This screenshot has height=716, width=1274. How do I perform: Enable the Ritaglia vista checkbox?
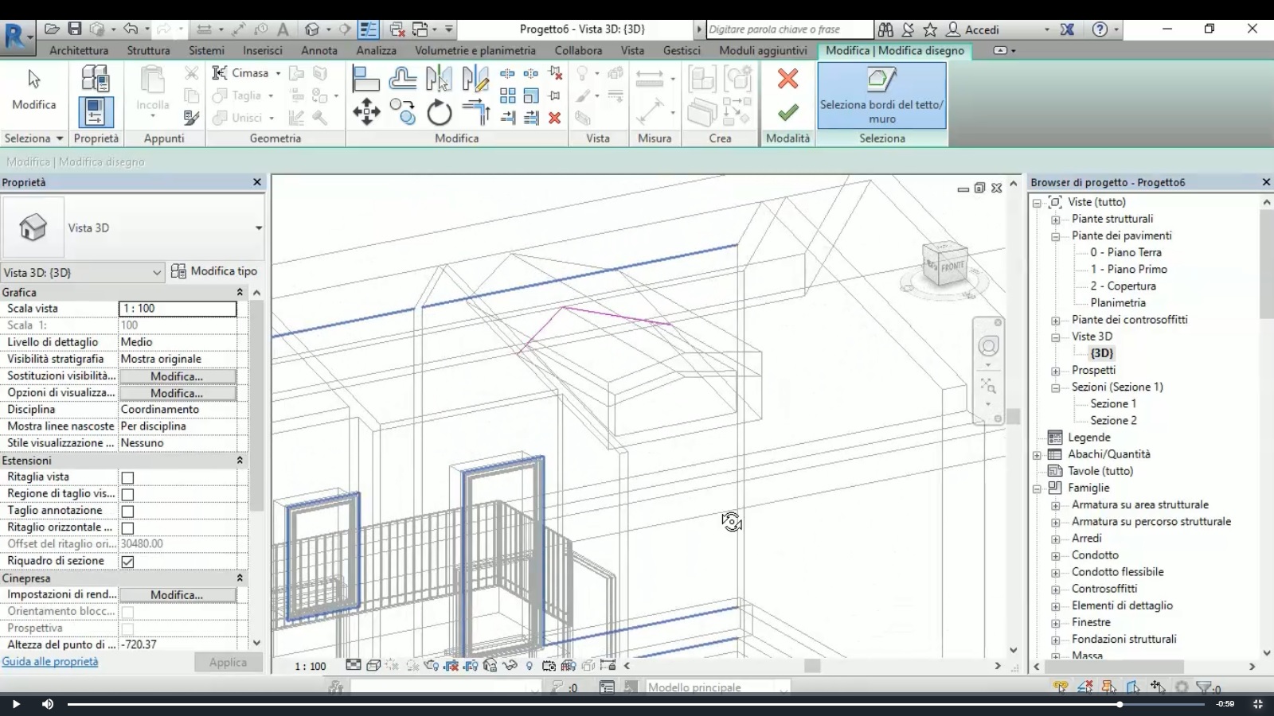click(127, 478)
